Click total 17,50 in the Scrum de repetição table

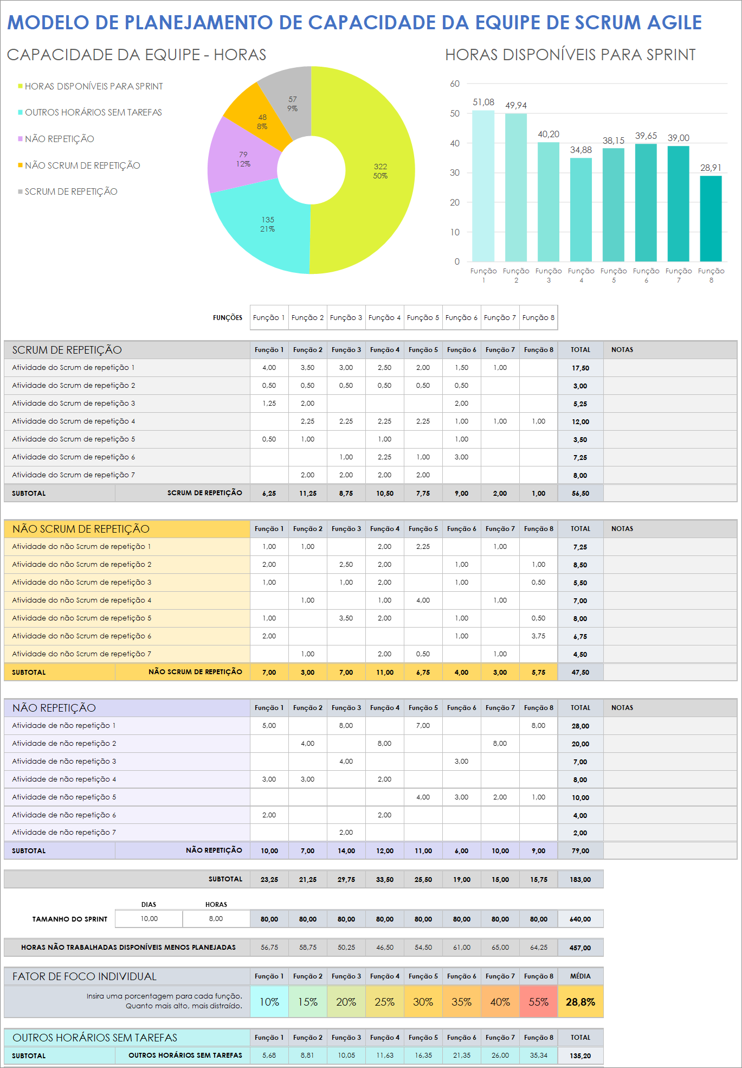point(580,368)
